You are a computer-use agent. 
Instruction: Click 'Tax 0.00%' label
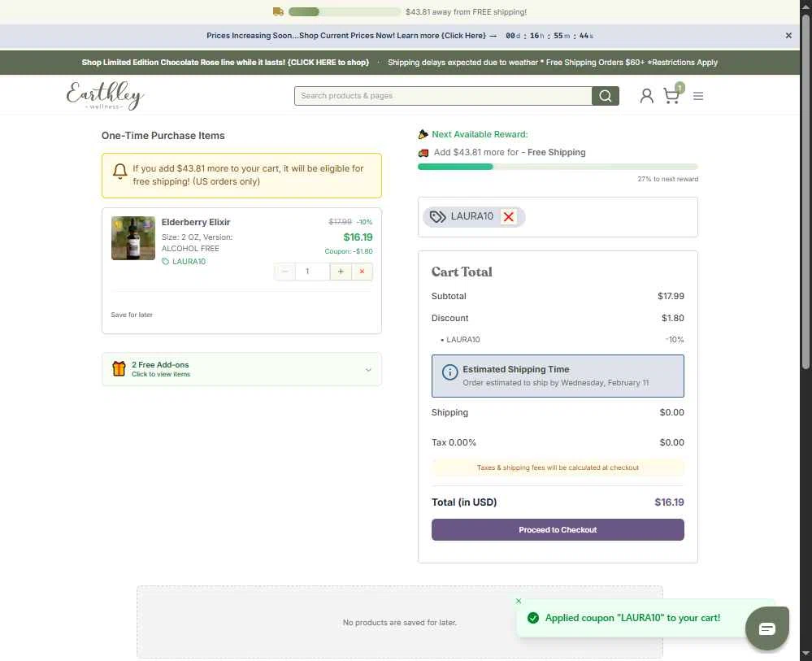454,442
